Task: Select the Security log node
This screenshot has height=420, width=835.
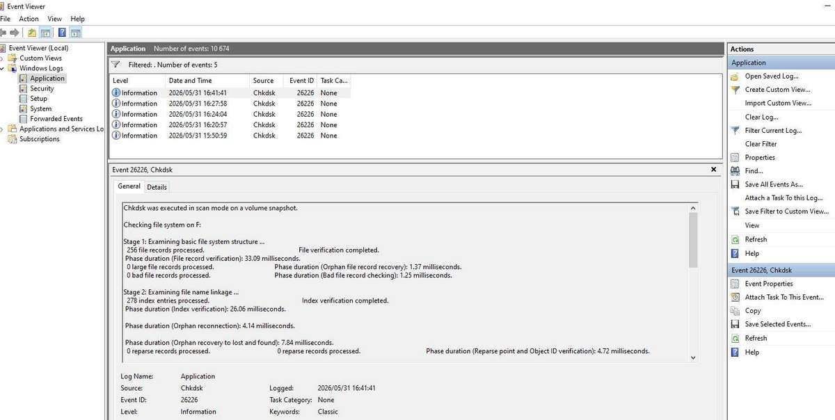Action: 42,89
